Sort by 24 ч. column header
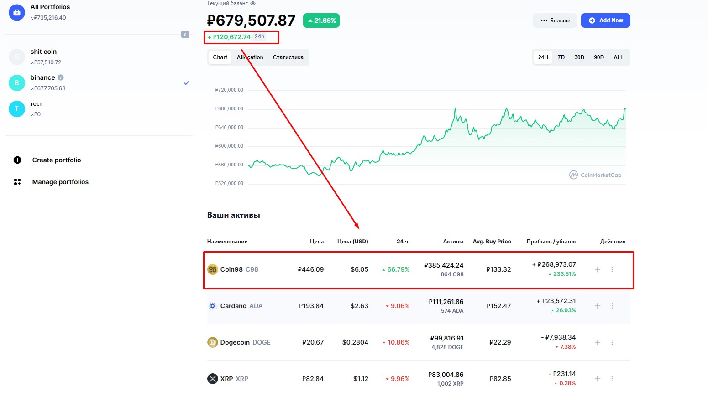 pos(403,242)
